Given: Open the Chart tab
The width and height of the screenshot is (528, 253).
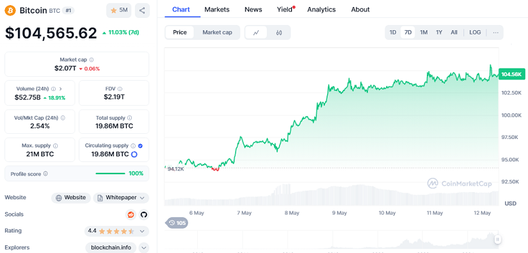Looking at the screenshot, I should point(181,10).
